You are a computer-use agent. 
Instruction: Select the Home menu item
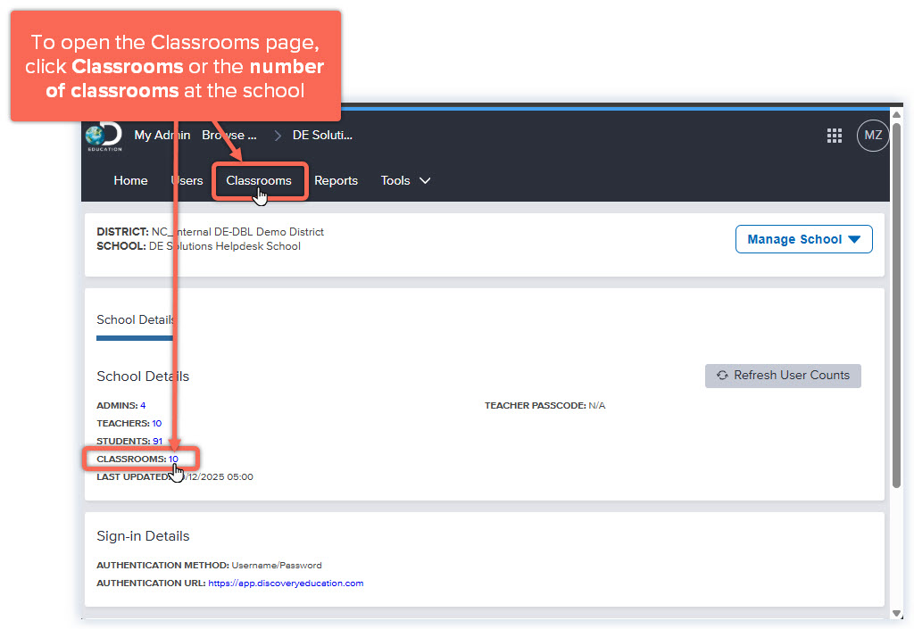click(130, 180)
